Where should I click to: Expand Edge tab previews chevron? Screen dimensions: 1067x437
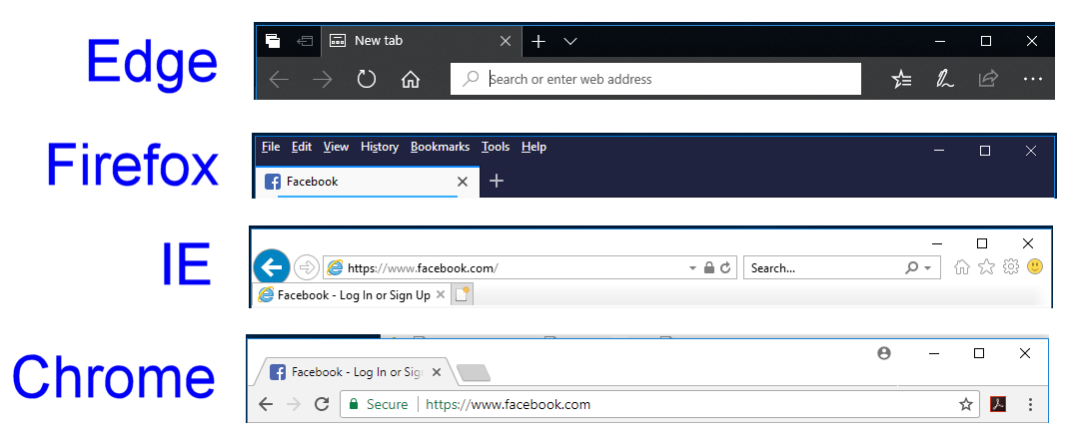tap(570, 42)
